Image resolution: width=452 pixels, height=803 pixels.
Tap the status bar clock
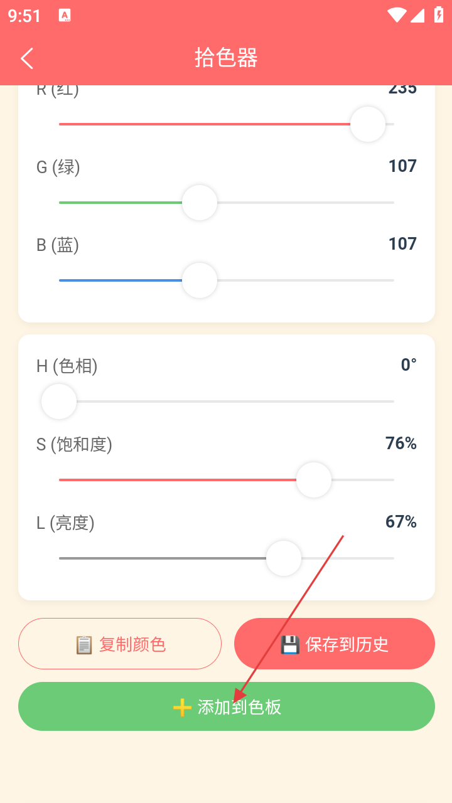24,16
